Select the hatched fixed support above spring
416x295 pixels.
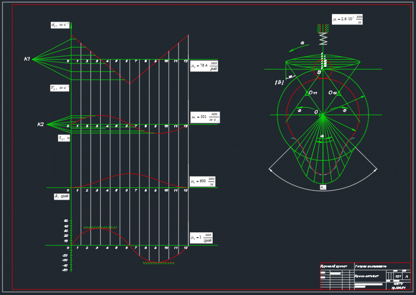click(x=323, y=29)
